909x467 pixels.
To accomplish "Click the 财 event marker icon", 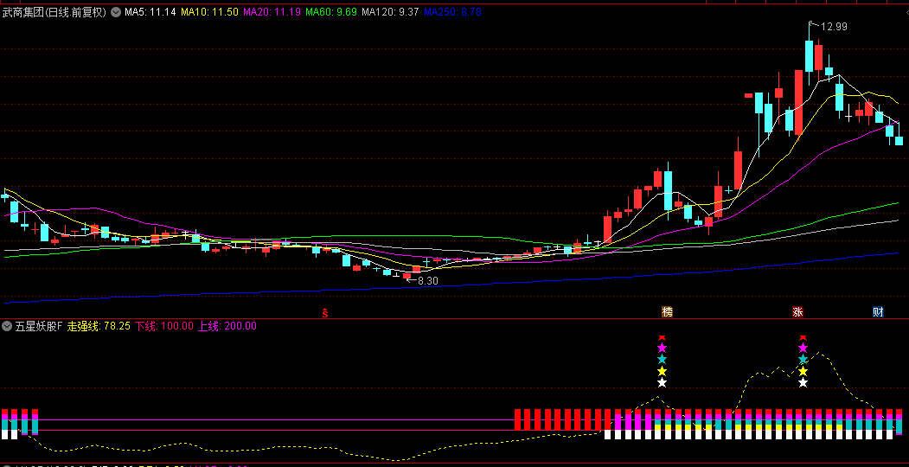I will pos(878,312).
